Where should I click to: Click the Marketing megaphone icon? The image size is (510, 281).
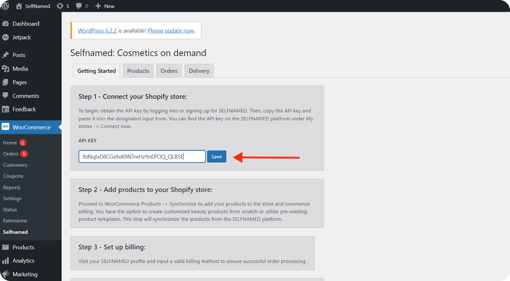[x=5, y=274]
